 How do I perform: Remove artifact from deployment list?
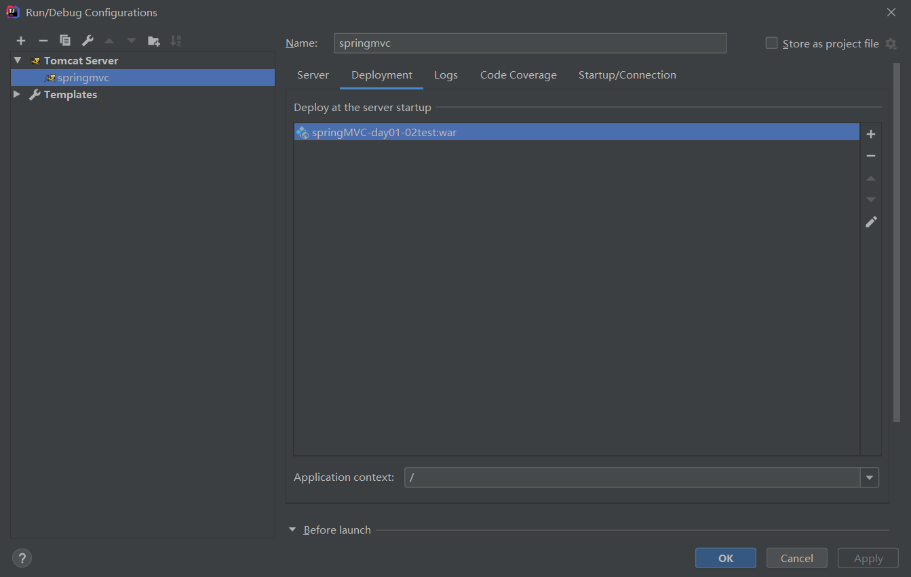coord(871,156)
